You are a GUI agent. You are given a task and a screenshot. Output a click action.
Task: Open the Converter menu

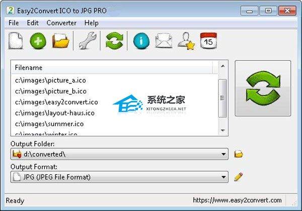[61, 23]
